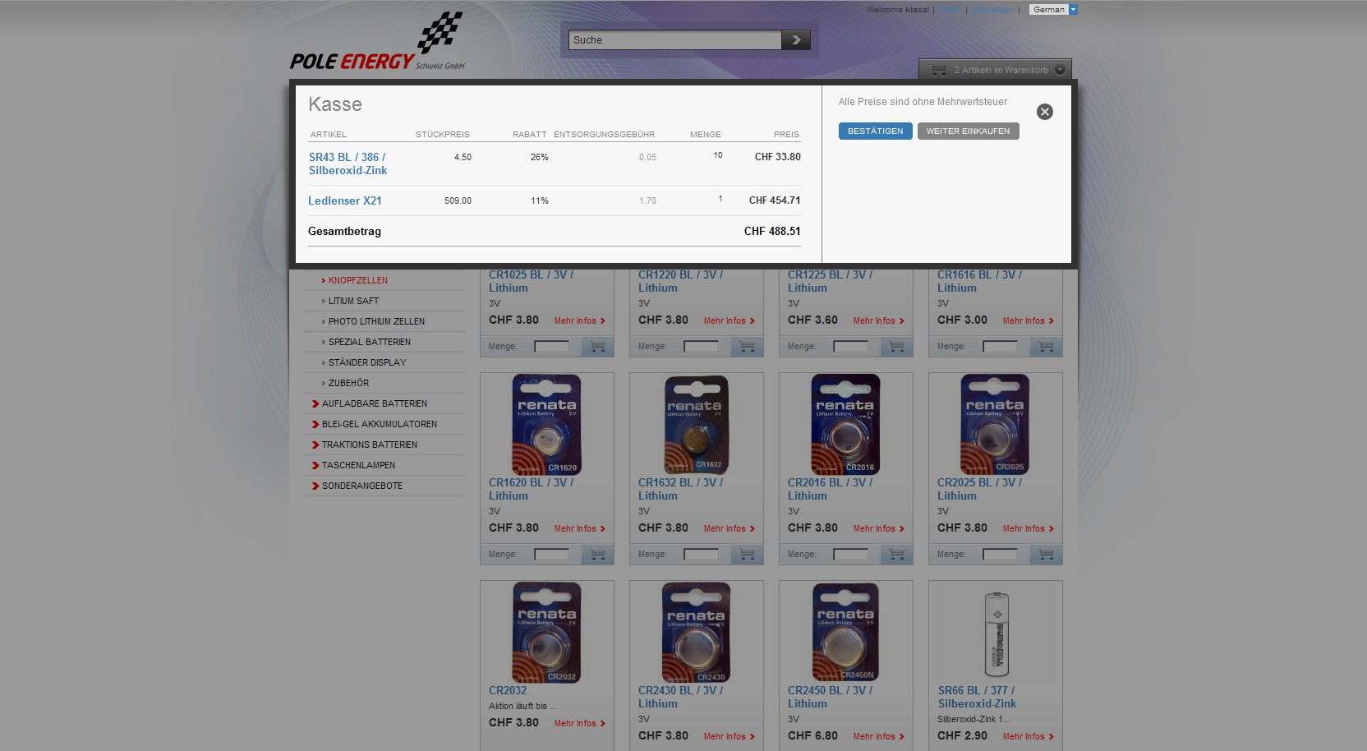The width and height of the screenshot is (1367, 751).
Task: Close the Kasse checkout overlay
Action: (x=1044, y=112)
